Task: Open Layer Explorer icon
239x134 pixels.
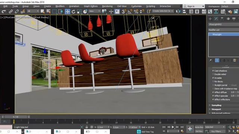Action: 197,12
